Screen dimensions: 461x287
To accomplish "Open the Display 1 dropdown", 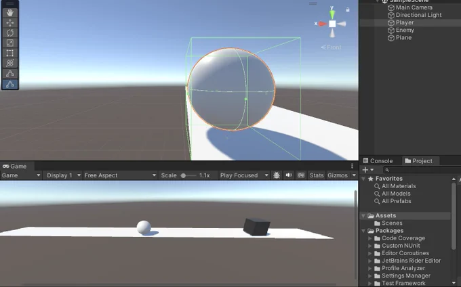I will point(63,175).
